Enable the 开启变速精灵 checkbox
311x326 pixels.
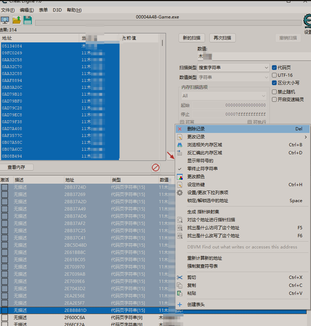(274, 99)
